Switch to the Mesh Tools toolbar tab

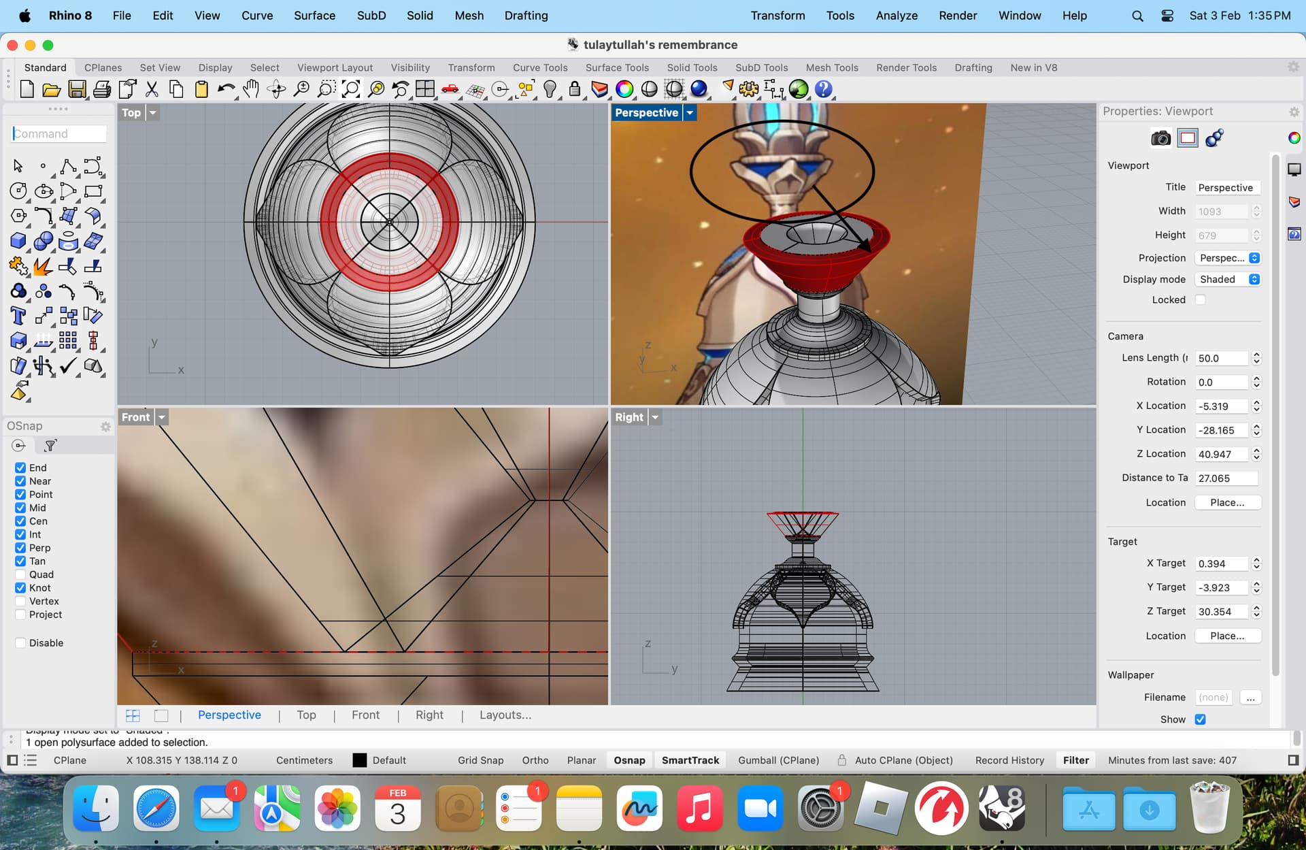tap(832, 67)
